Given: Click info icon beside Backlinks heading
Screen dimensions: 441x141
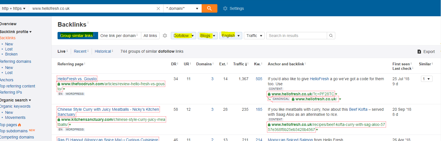Looking at the screenshot, I should coord(88,22).
